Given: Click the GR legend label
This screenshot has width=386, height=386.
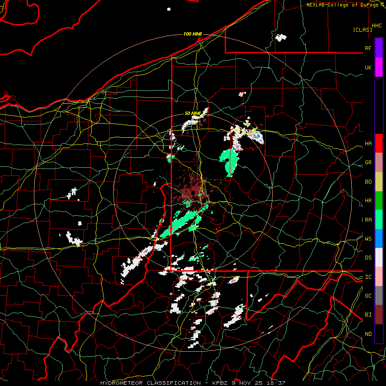Looking at the screenshot, I should point(368,163).
